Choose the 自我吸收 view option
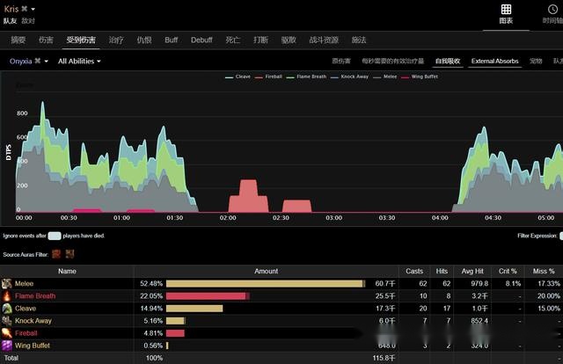 448,61
